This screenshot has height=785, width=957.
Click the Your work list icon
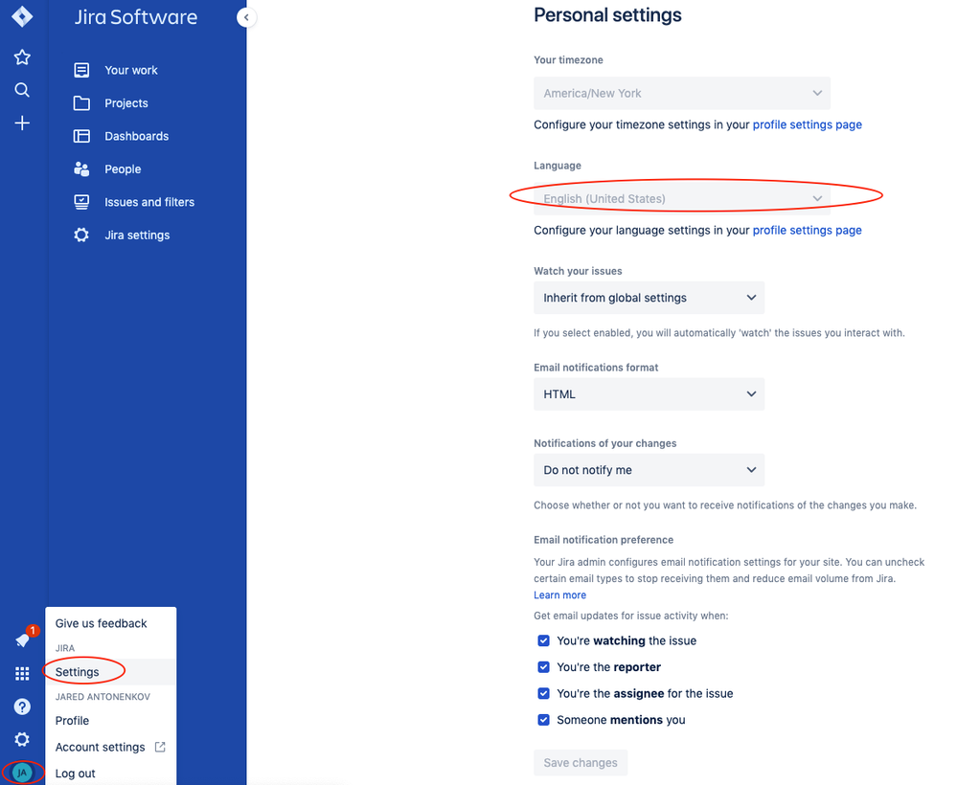(x=81, y=70)
